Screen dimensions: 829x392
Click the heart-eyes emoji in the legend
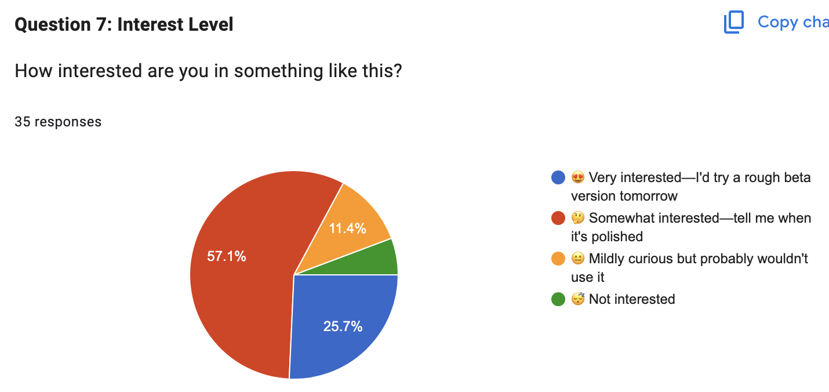tap(577, 177)
